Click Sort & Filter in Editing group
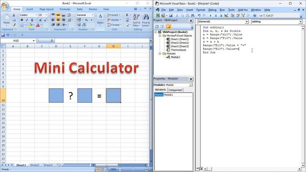The width and height of the screenshot is (306, 172). (x=136, y=20)
